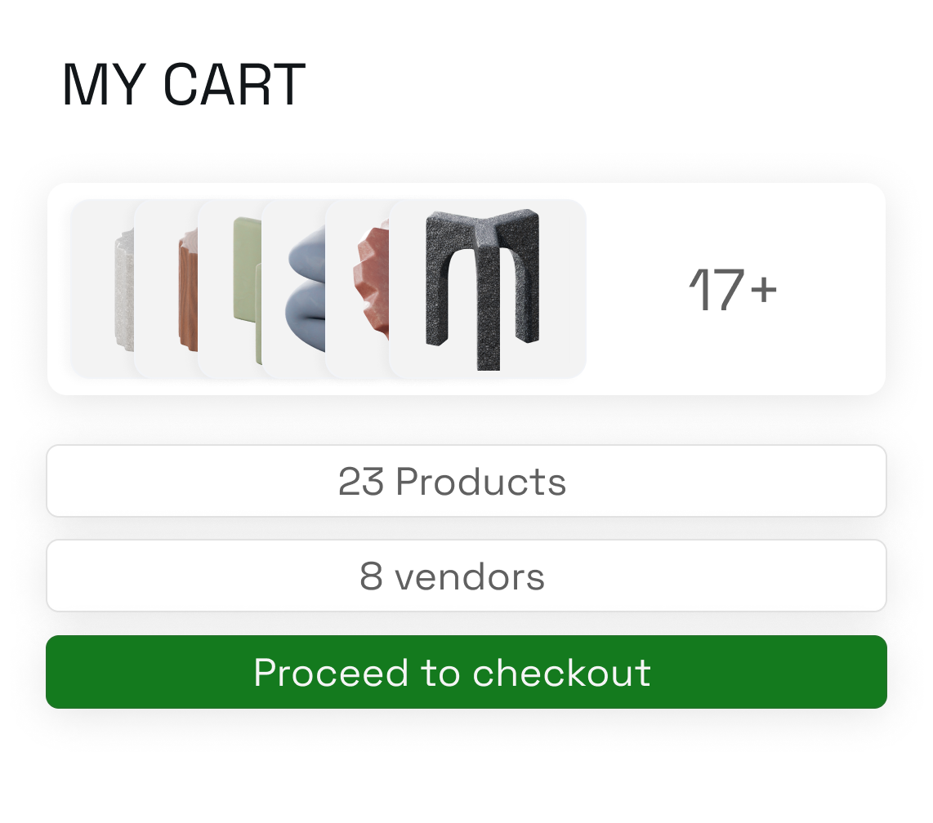View the white terrazzo block item
This screenshot has height=823, width=933.
(102, 289)
